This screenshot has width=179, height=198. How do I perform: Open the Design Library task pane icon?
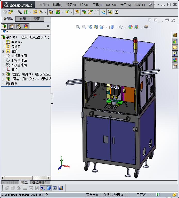coord(175,42)
